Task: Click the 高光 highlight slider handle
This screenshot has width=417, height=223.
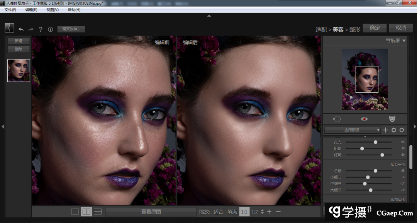Action: pyautogui.click(x=375, y=142)
